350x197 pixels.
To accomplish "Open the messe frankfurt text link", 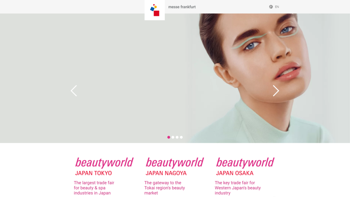I will pyautogui.click(x=182, y=7).
